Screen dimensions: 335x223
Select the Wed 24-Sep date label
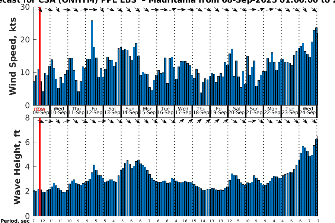click(x=308, y=111)
